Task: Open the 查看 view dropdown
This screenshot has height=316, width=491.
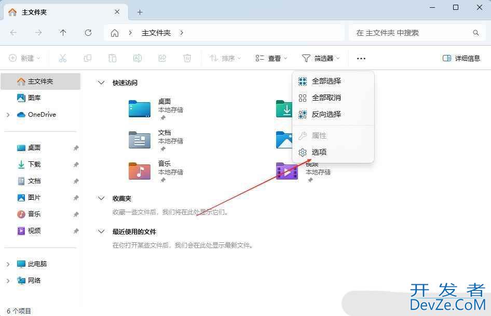Action: 271,58
